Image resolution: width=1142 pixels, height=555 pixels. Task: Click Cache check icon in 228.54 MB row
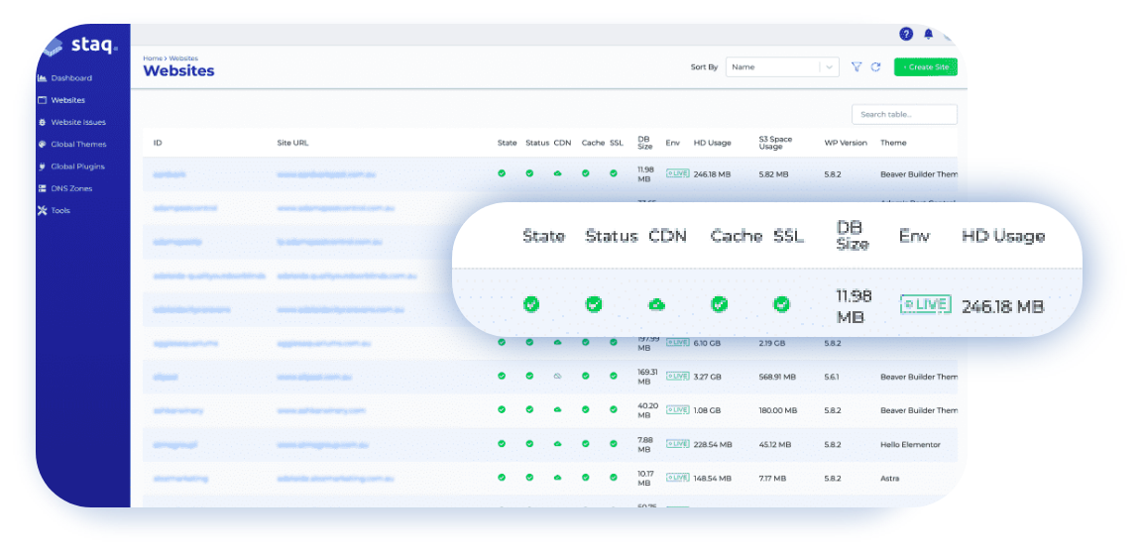click(x=586, y=444)
